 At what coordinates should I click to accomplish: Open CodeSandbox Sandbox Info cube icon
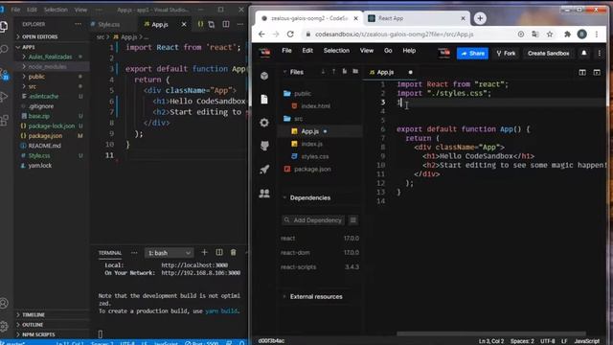(x=264, y=76)
